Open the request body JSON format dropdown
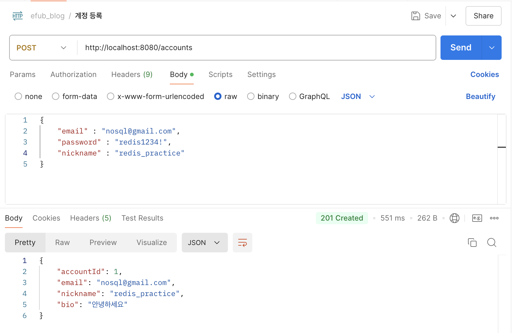The height and width of the screenshot is (333, 512). pos(358,97)
